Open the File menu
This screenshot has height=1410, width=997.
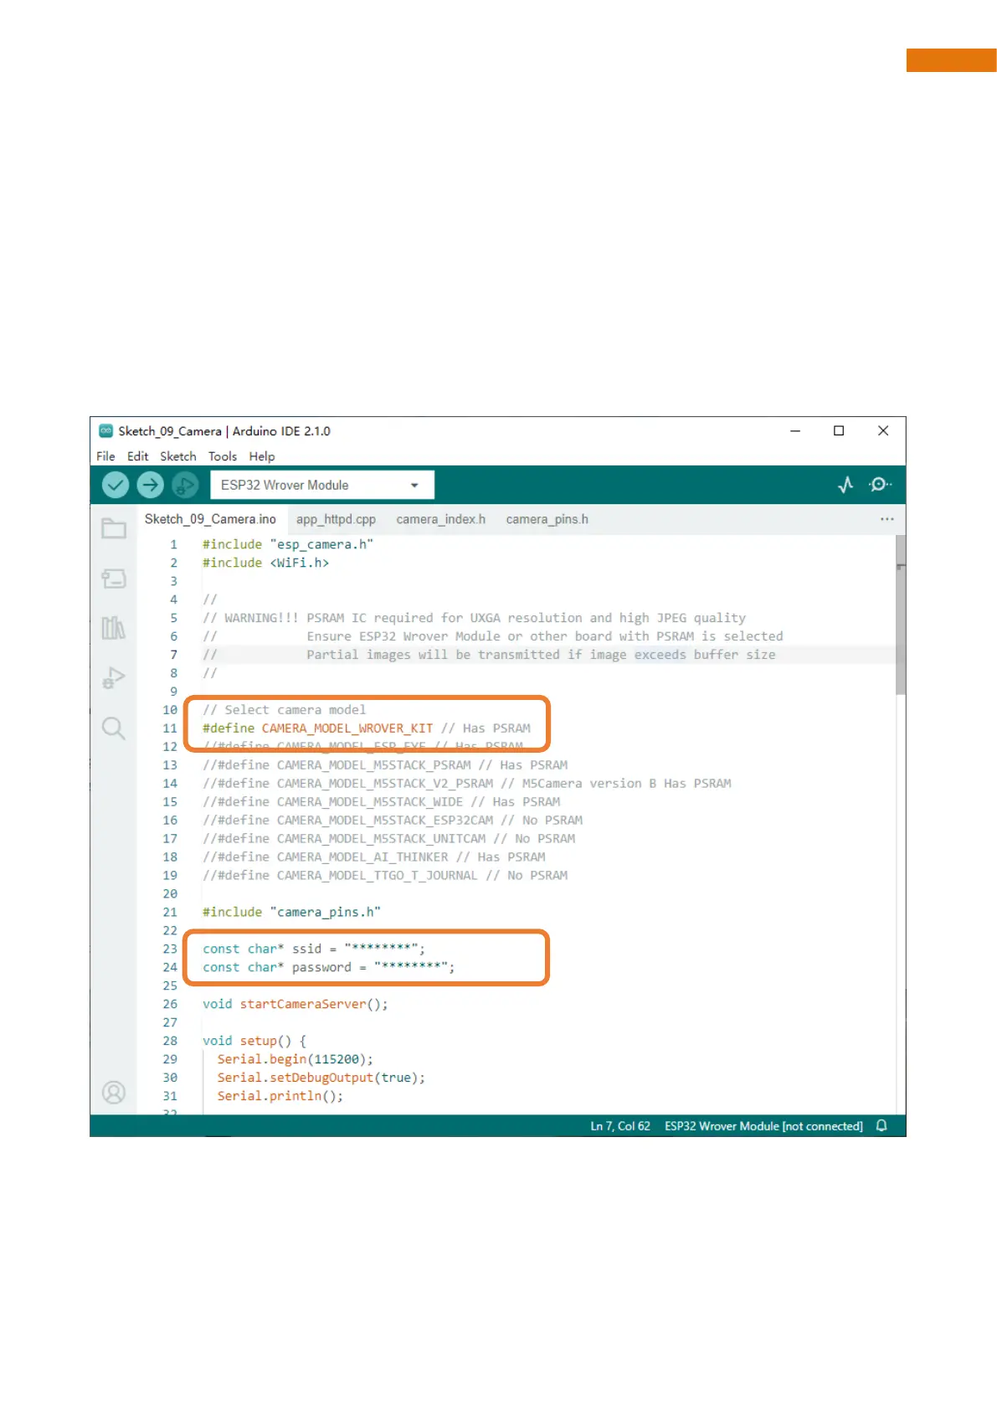point(105,456)
